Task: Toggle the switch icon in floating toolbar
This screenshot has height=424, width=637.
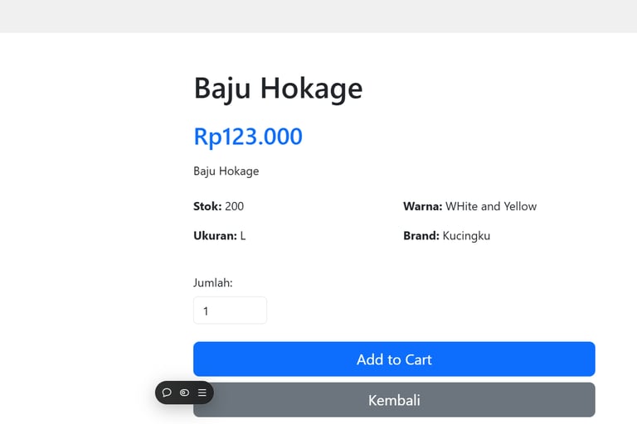Action: 184,393
